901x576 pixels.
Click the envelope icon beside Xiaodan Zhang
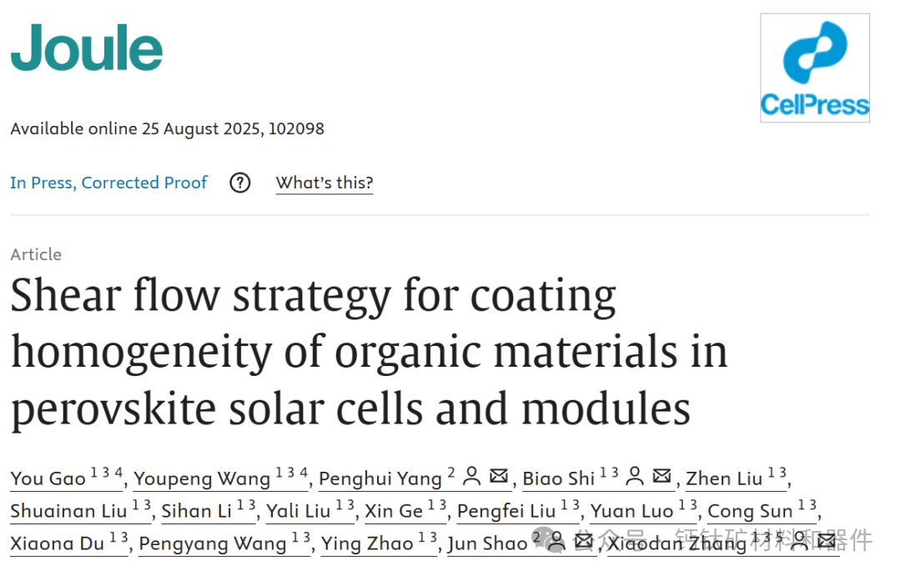click(826, 542)
